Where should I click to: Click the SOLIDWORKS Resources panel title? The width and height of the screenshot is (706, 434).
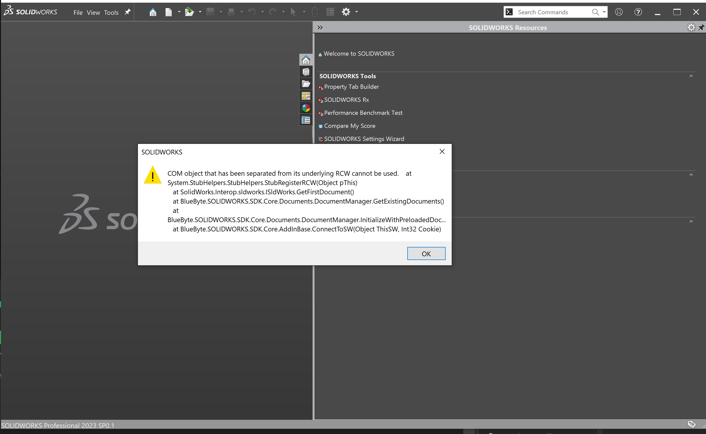508,28
